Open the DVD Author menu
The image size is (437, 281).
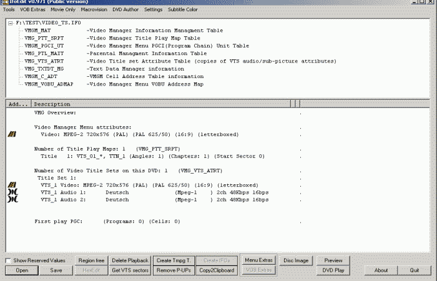point(125,9)
